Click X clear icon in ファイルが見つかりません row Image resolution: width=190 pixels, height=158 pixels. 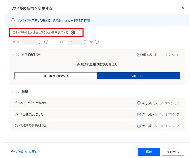(x=162, y=114)
